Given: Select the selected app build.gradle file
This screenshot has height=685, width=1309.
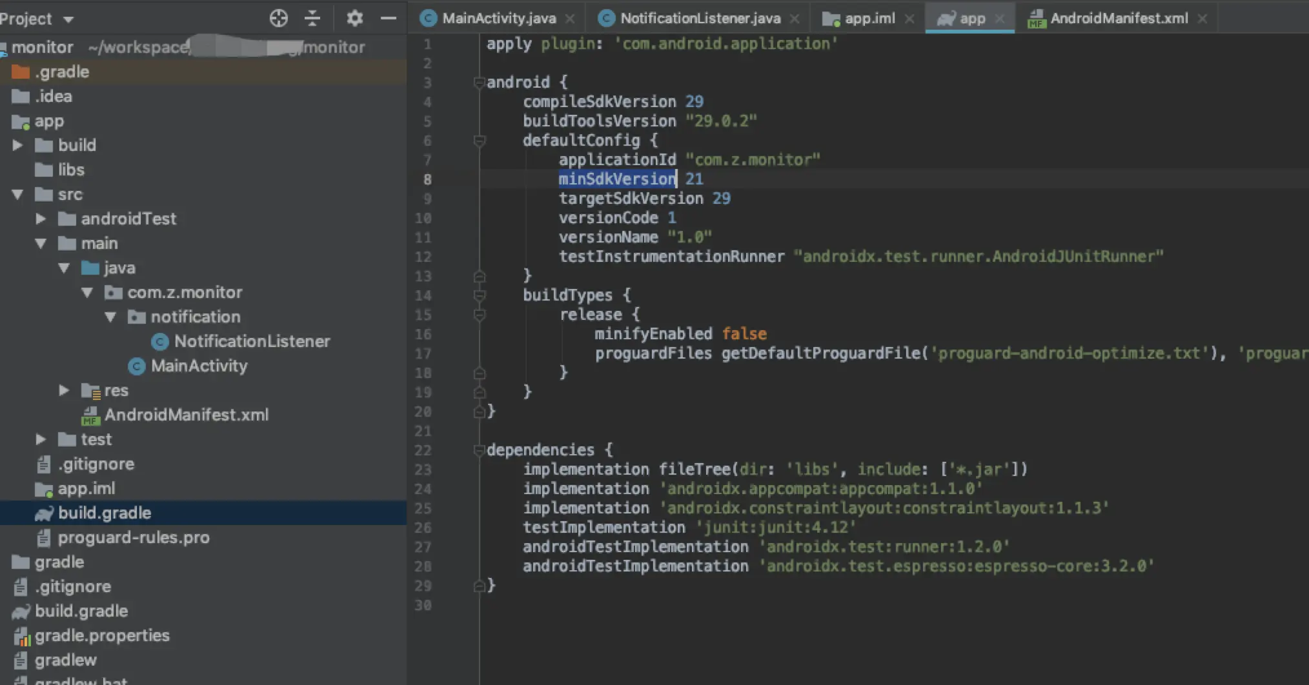Looking at the screenshot, I should click(x=203, y=513).
